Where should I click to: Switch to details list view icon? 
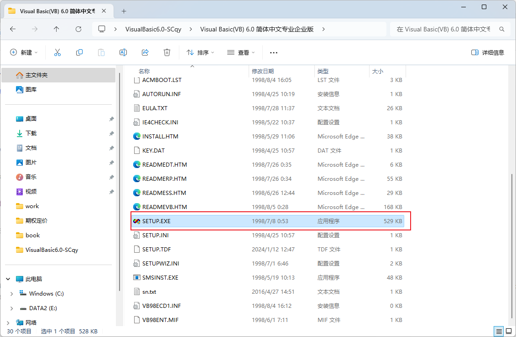coord(499,331)
